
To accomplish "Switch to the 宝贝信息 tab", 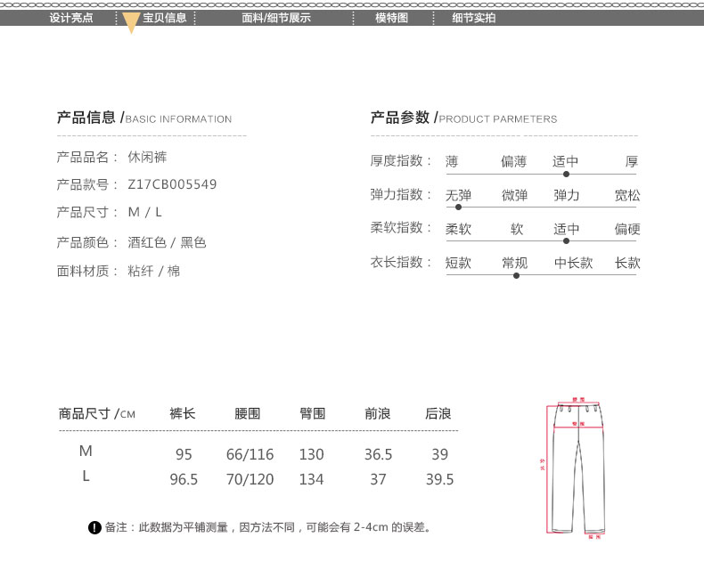I will [164, 18].
